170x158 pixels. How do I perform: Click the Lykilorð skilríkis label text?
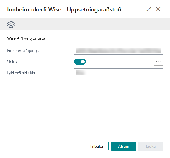21,73
